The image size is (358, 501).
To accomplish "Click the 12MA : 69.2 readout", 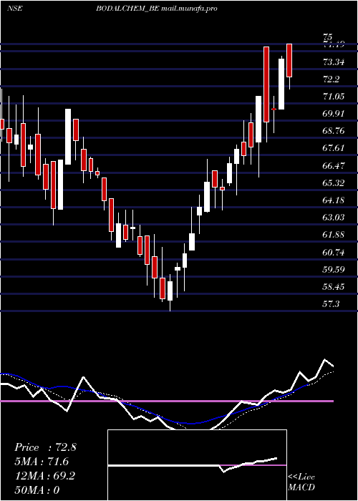I will (45, 476).
